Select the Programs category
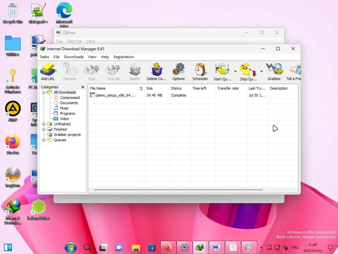Image resolution: width=338 pixels, height=254 pixels. point(67,113)
